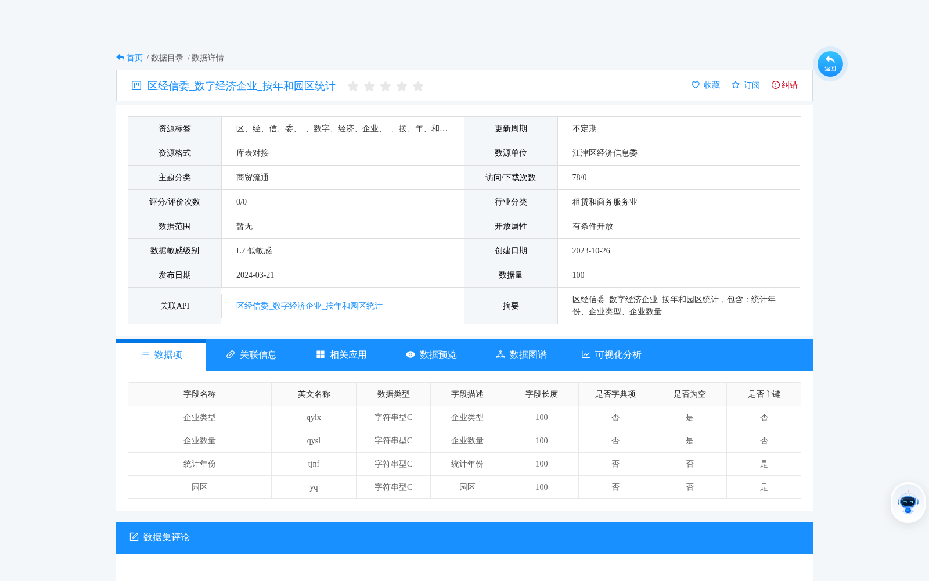Switch to the 数据图谱 tab

[521, 355]
